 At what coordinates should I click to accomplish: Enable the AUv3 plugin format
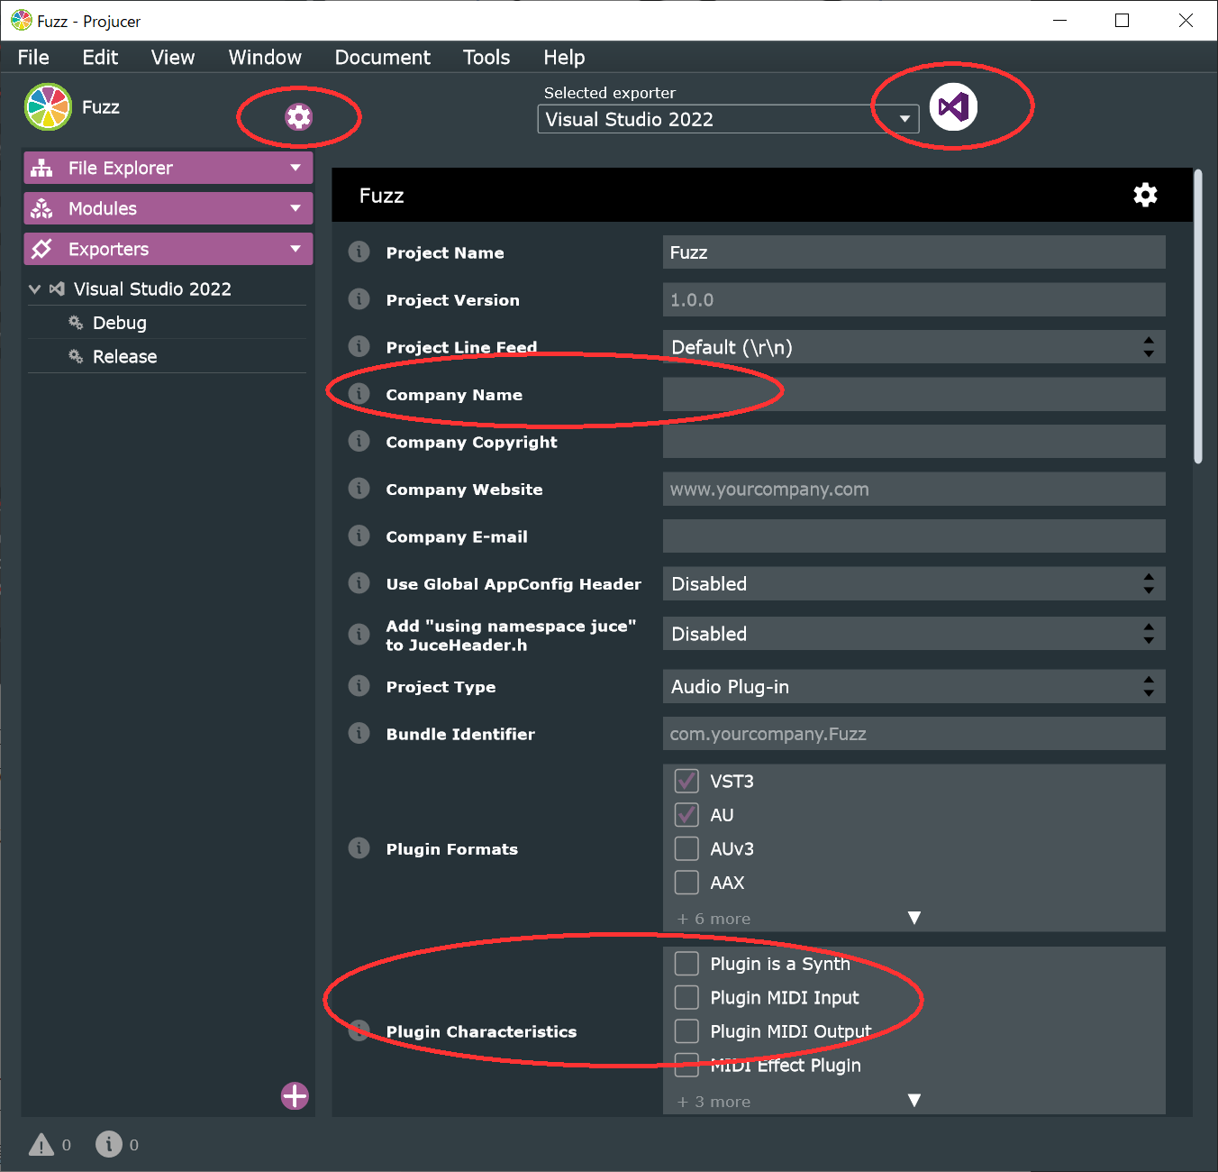point(686,848)
